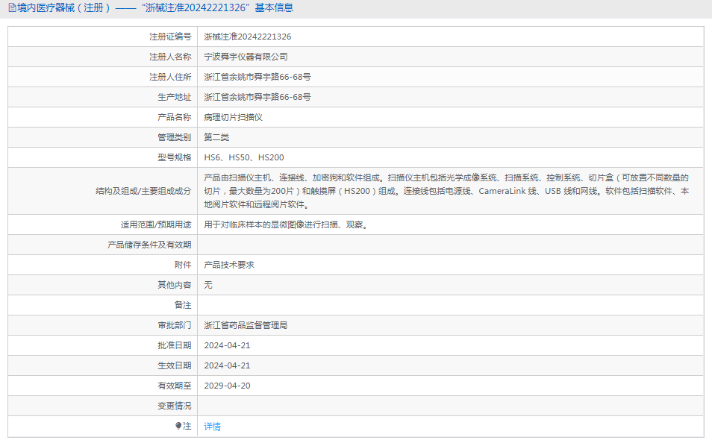Click the 生产地址 row label
Viewport: 712px width, 443px height.
[175, 97]
